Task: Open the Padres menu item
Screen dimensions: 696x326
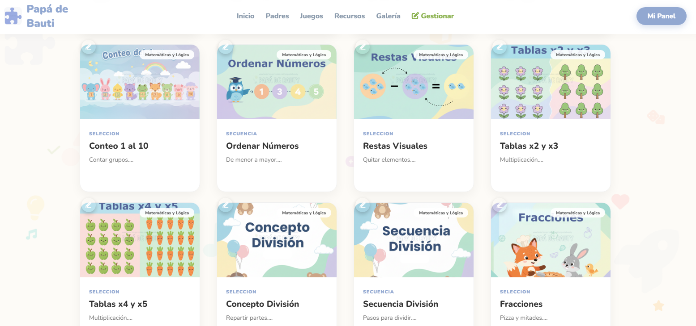Action: point(277,16)
